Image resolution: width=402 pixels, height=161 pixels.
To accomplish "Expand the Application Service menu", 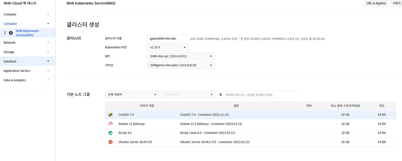I will [28, 71].
